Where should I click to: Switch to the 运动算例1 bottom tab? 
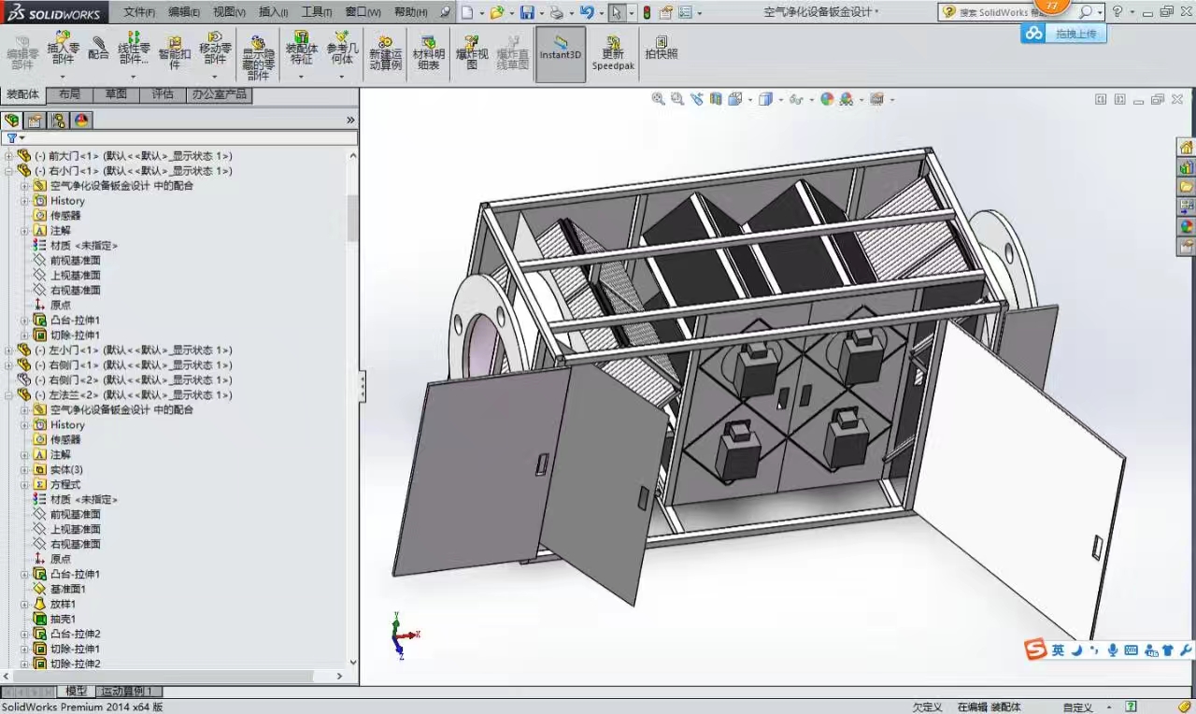(x=128, y=692)
